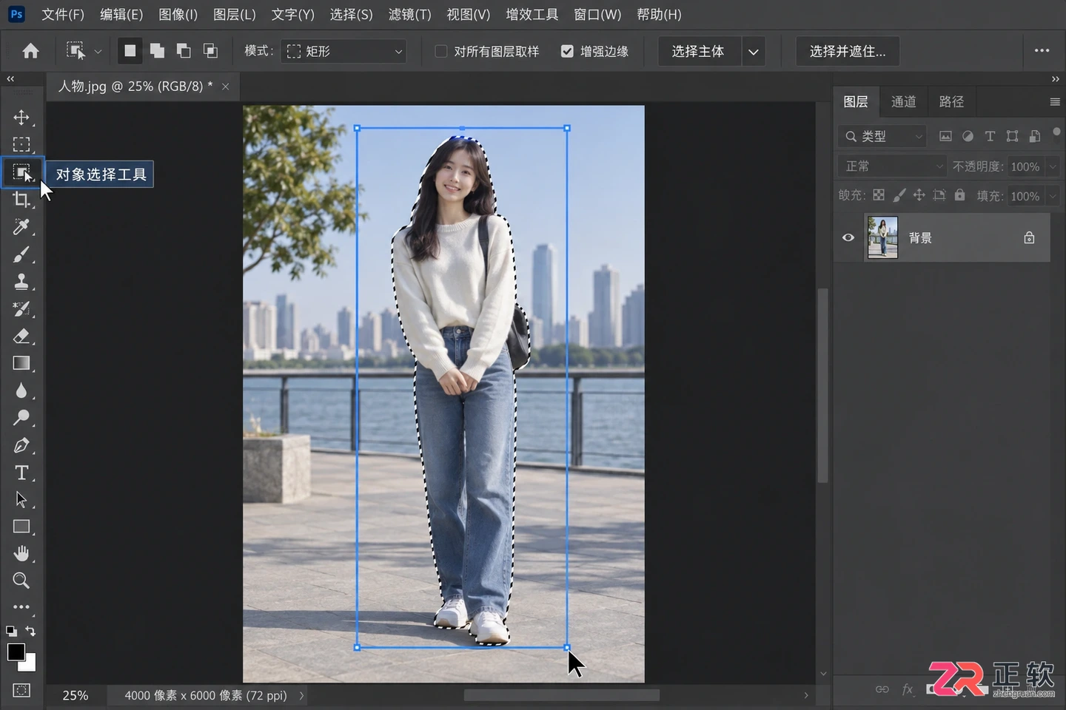The image size is (1066, 710).
Task: Click the Select Subject button
Action: pyautogui.click(x=698, y=51)
